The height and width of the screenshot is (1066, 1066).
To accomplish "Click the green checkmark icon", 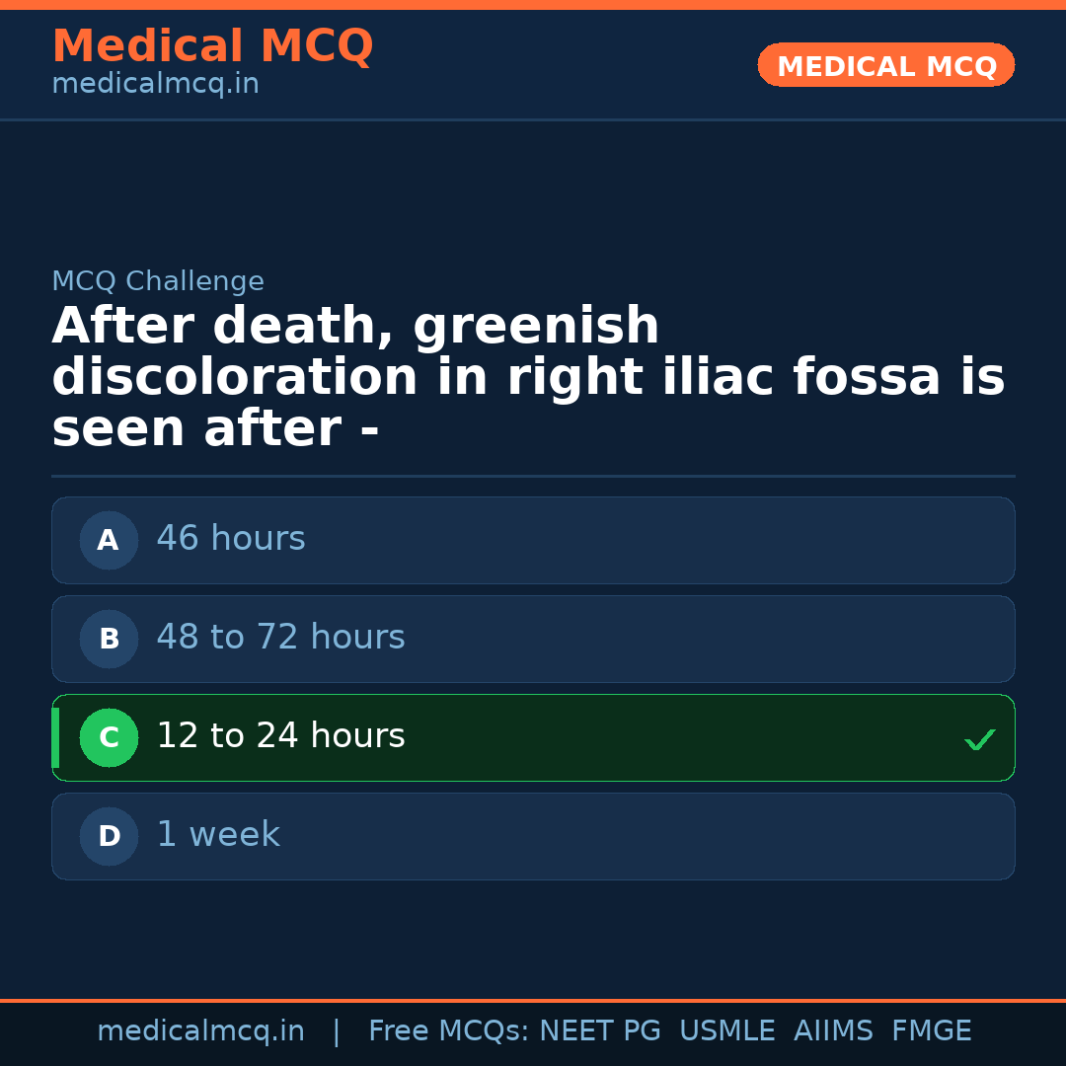I will click(979, 739).
